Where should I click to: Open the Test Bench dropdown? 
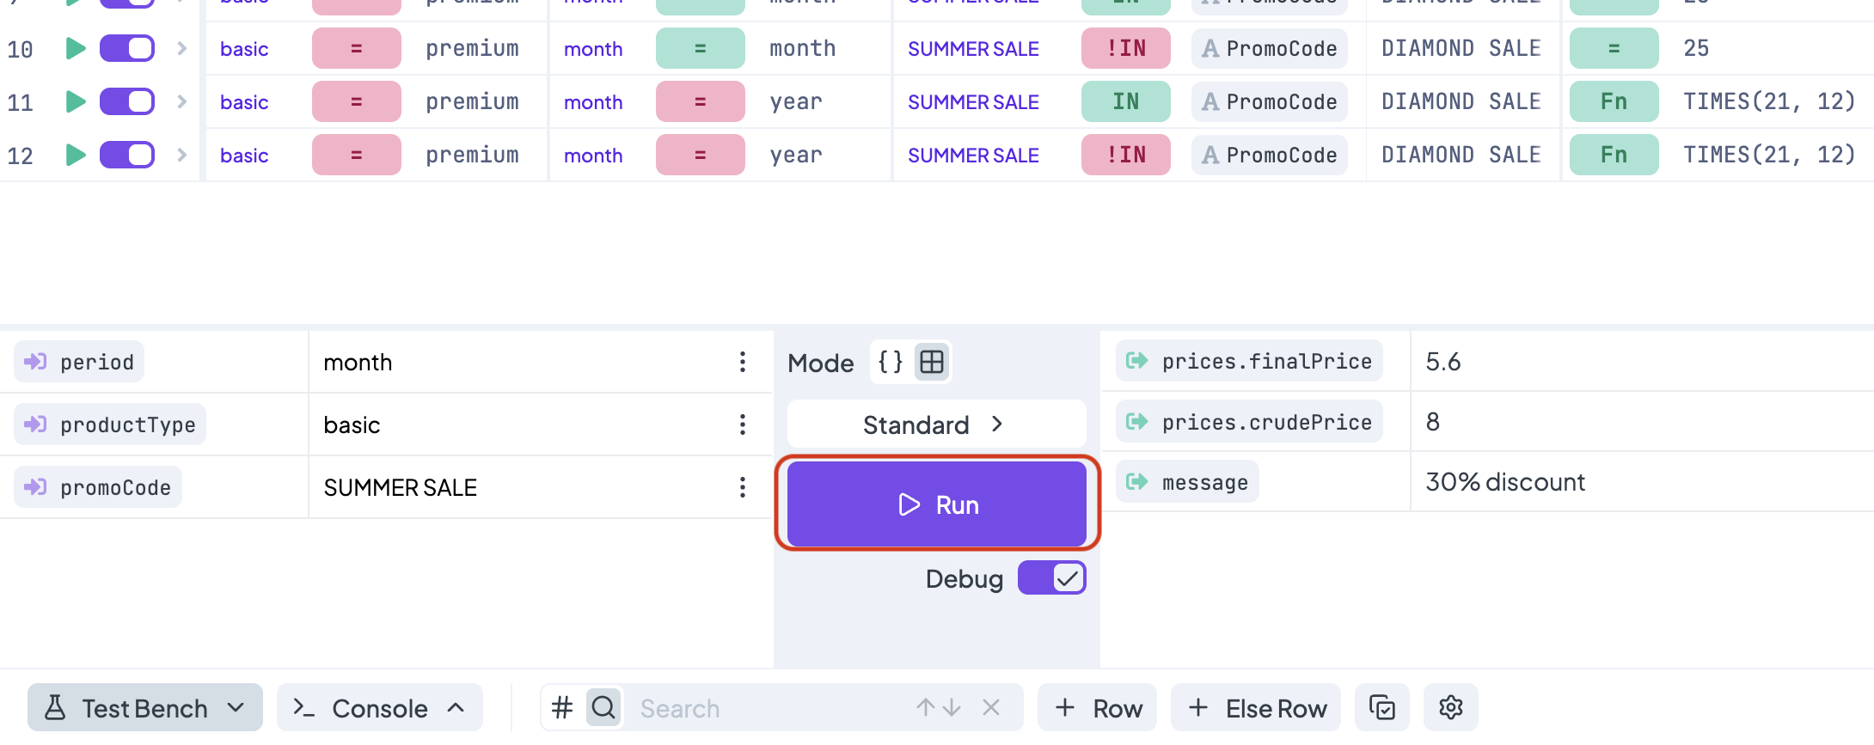tap(144, 708)
